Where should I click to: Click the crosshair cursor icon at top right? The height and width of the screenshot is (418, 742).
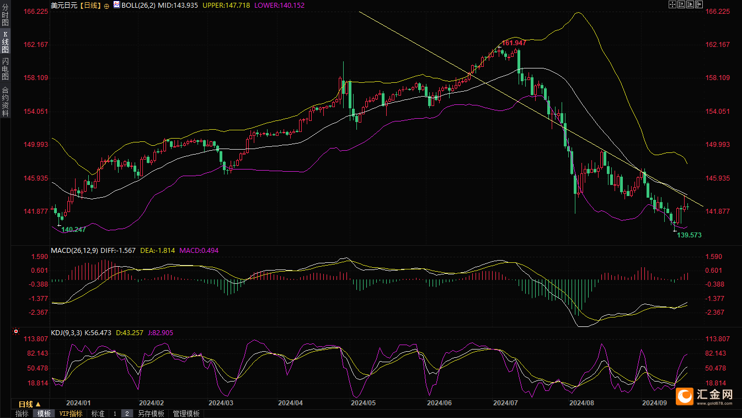(x=672, y=4)
